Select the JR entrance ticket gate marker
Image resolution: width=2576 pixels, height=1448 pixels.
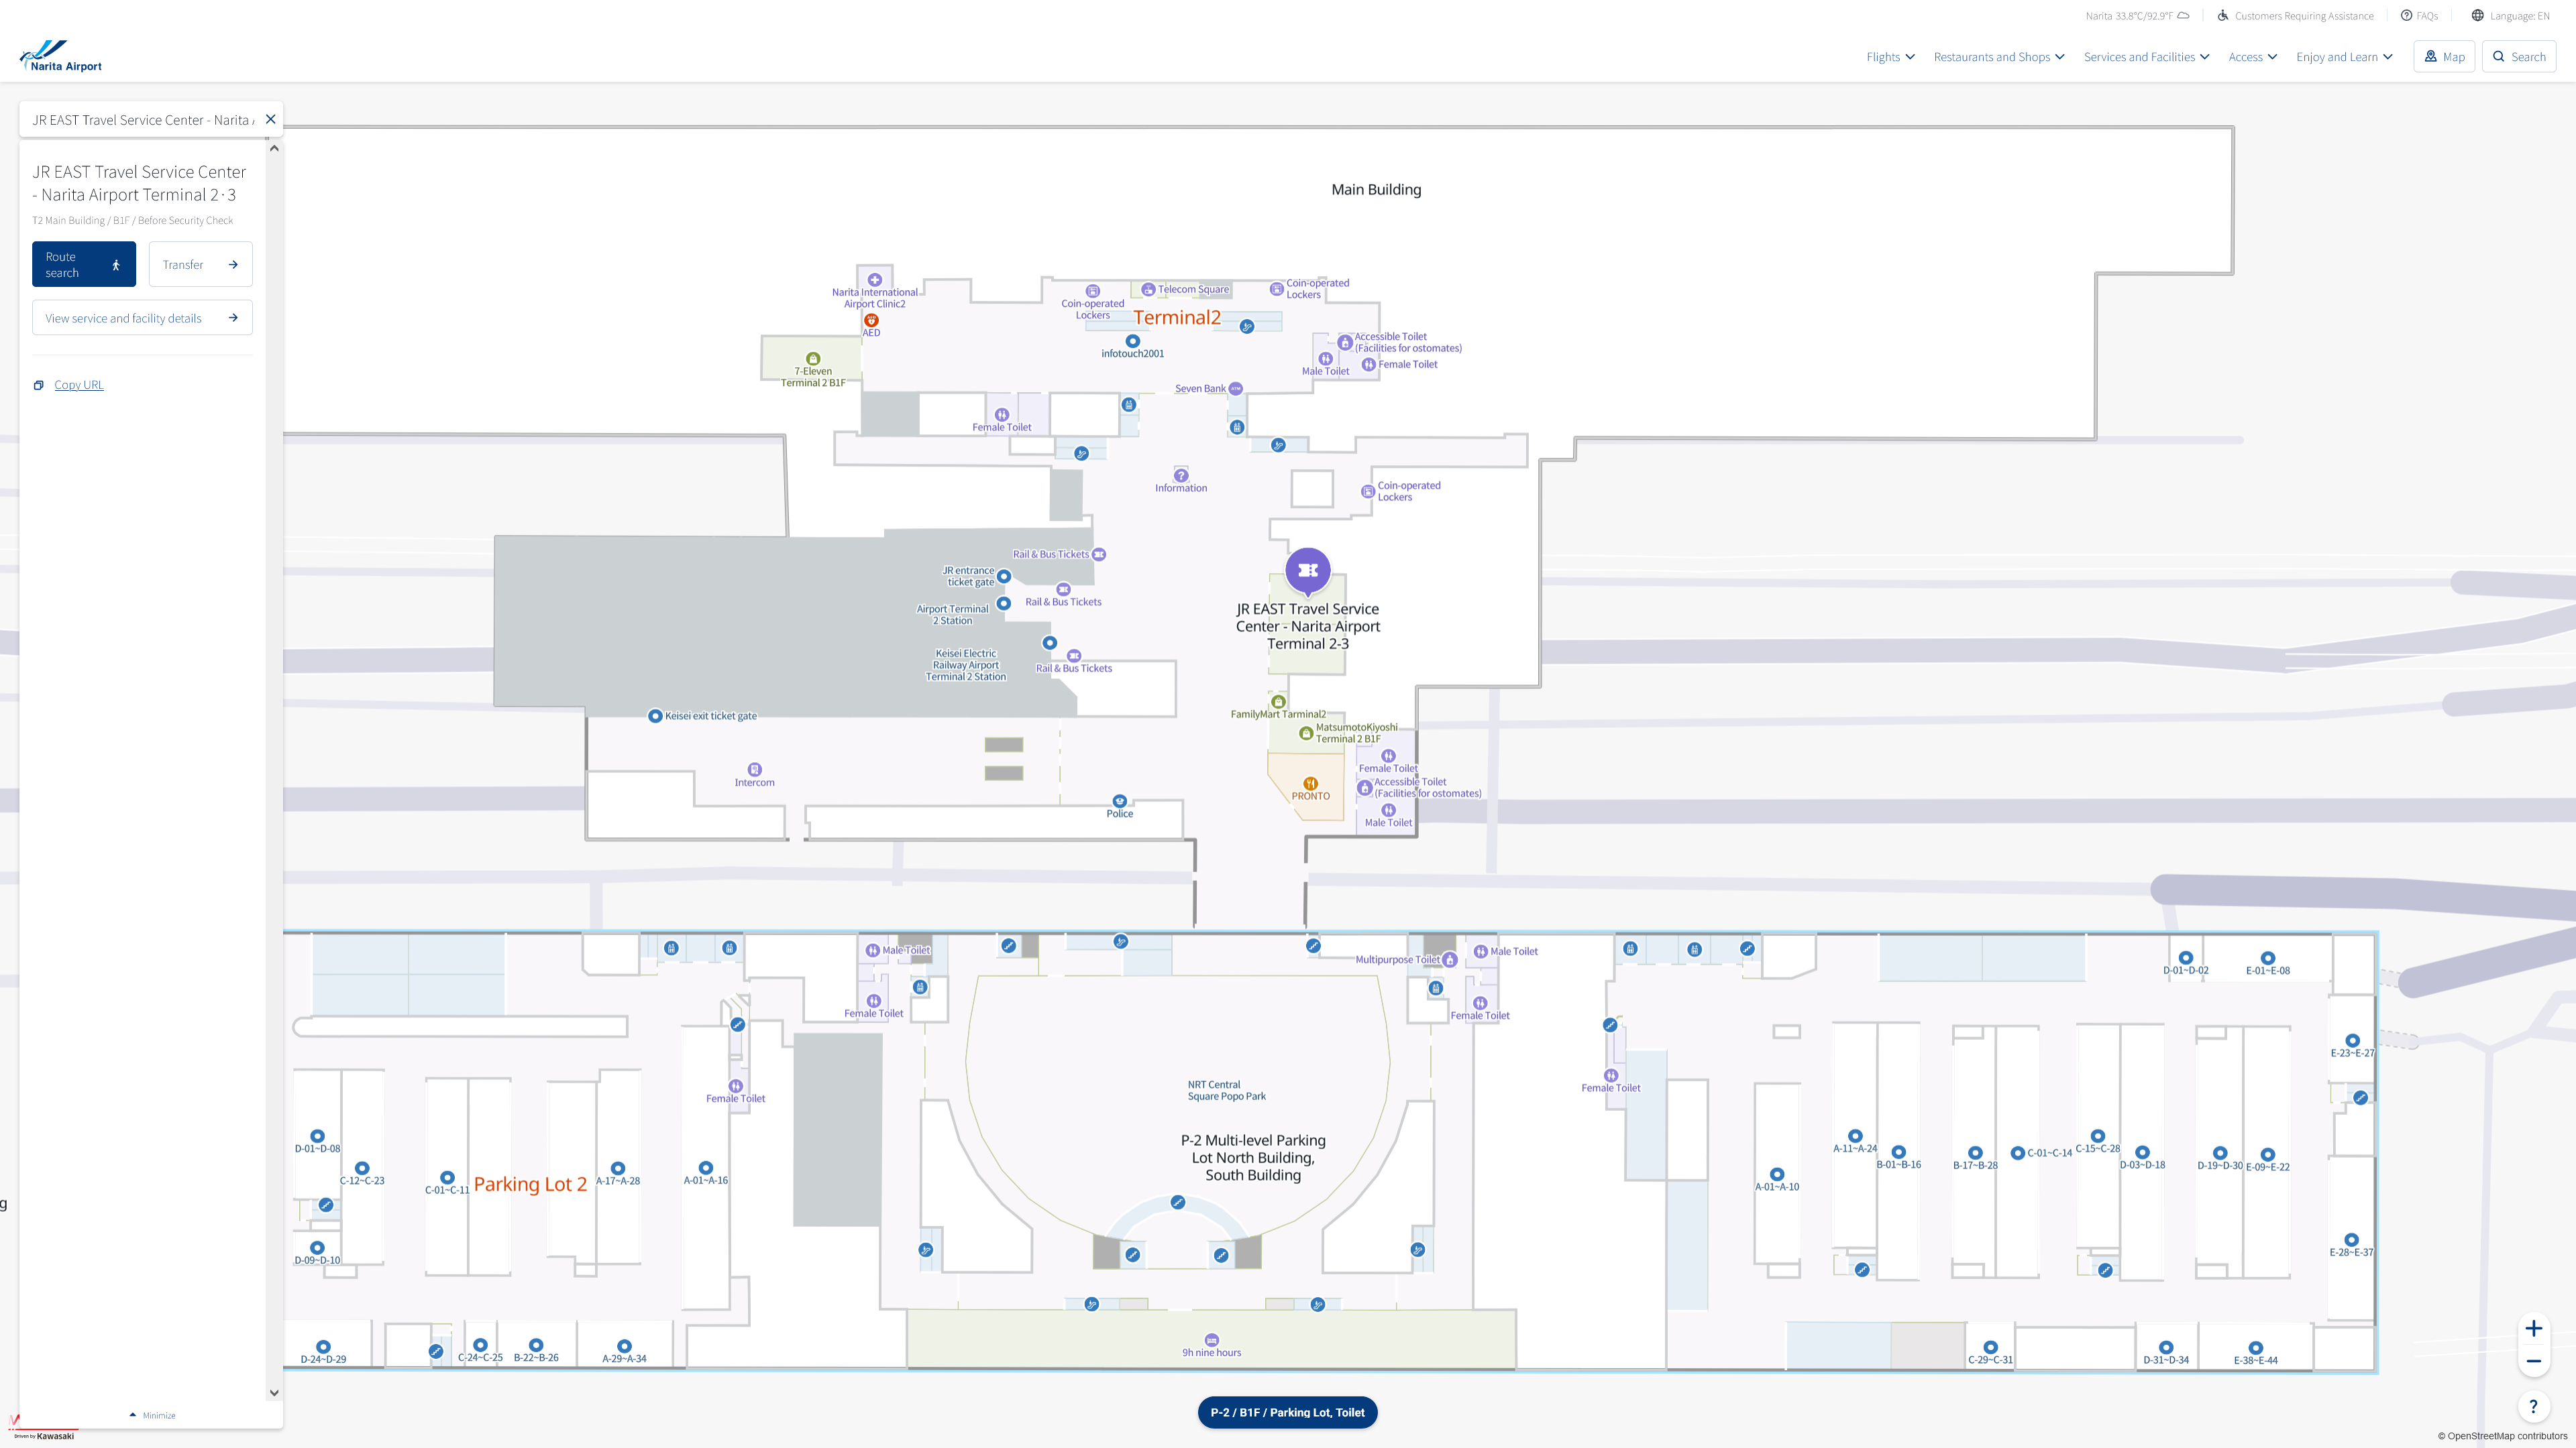point(1004,577)
